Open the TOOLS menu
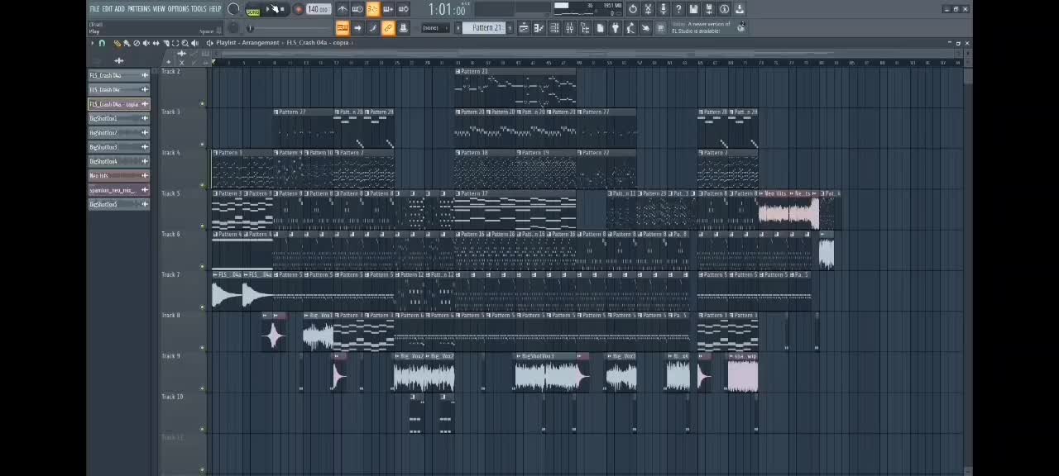 pyautogui.click(x=199, y=9)
